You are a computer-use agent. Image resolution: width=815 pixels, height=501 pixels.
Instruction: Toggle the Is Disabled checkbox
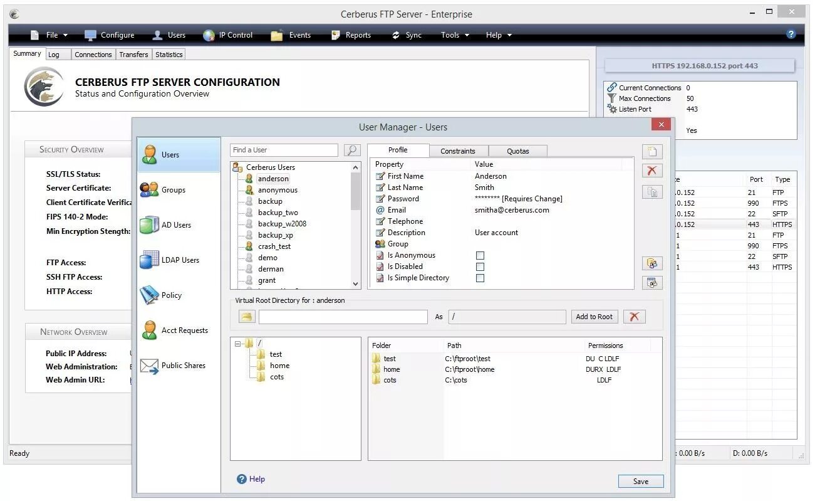tap(480, 266)
